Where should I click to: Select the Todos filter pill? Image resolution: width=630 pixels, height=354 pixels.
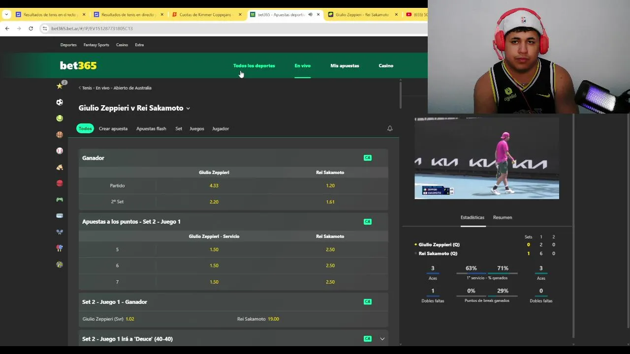coord(85,128)
